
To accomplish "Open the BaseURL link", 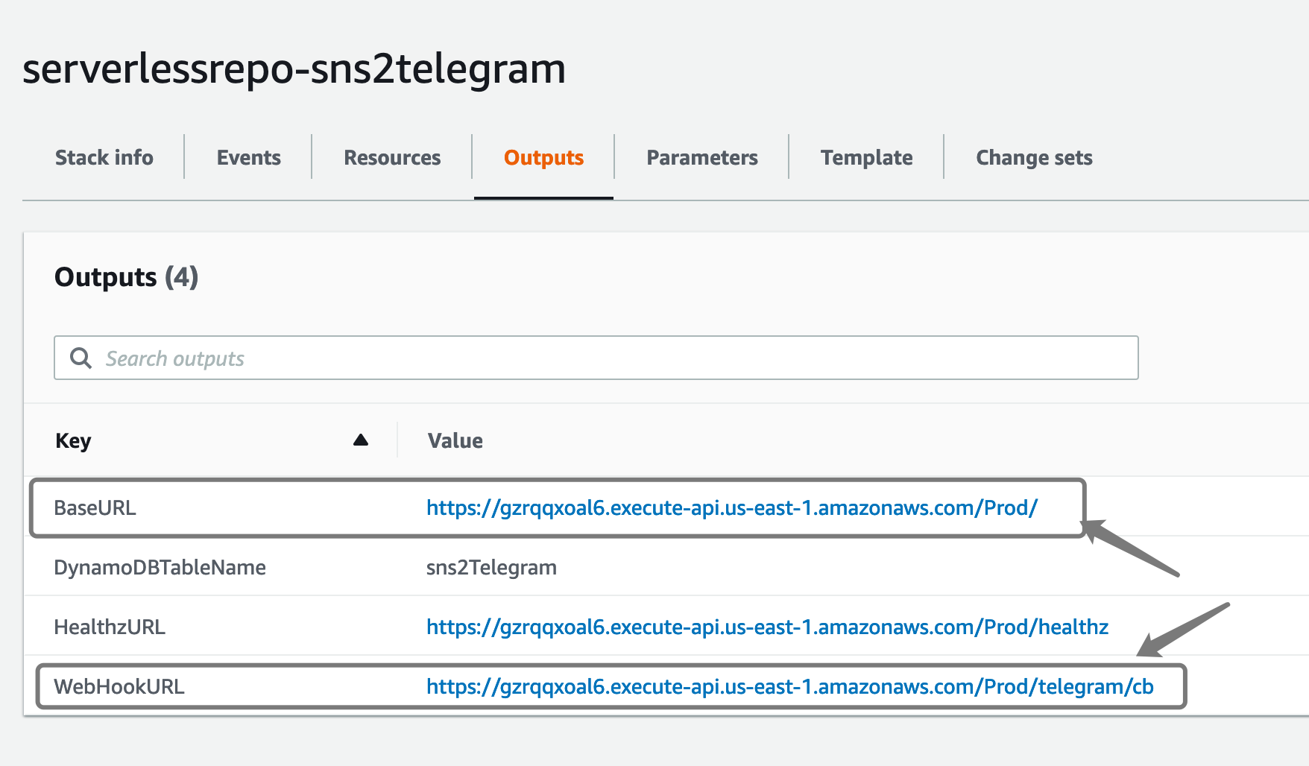I will coord(731,508).
